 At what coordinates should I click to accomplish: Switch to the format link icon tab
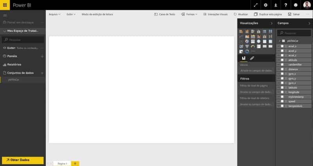point(252,58)
